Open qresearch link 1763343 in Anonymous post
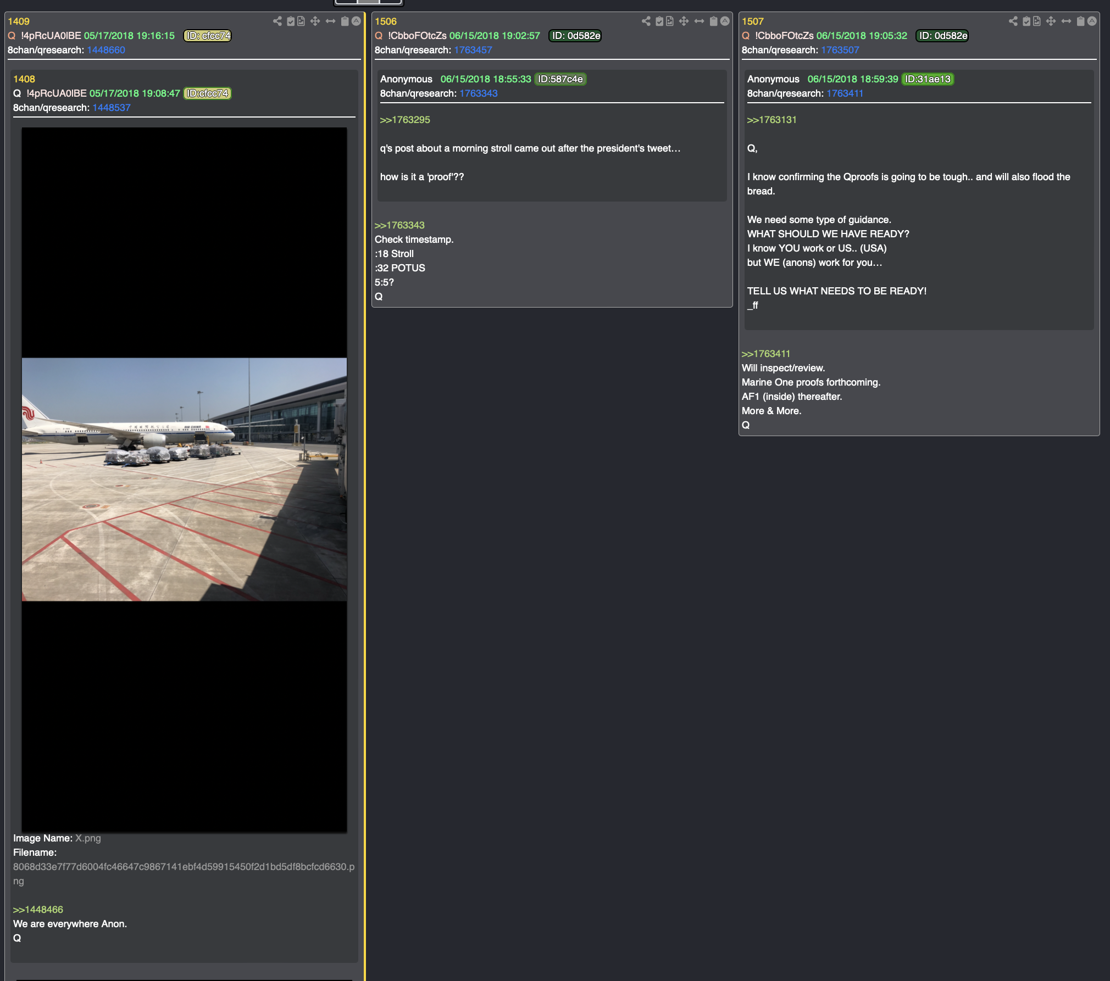 479,93
